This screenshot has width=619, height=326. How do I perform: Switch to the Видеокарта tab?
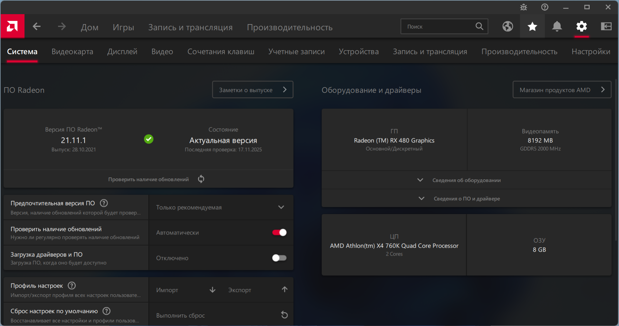click(x=72, y=51)
